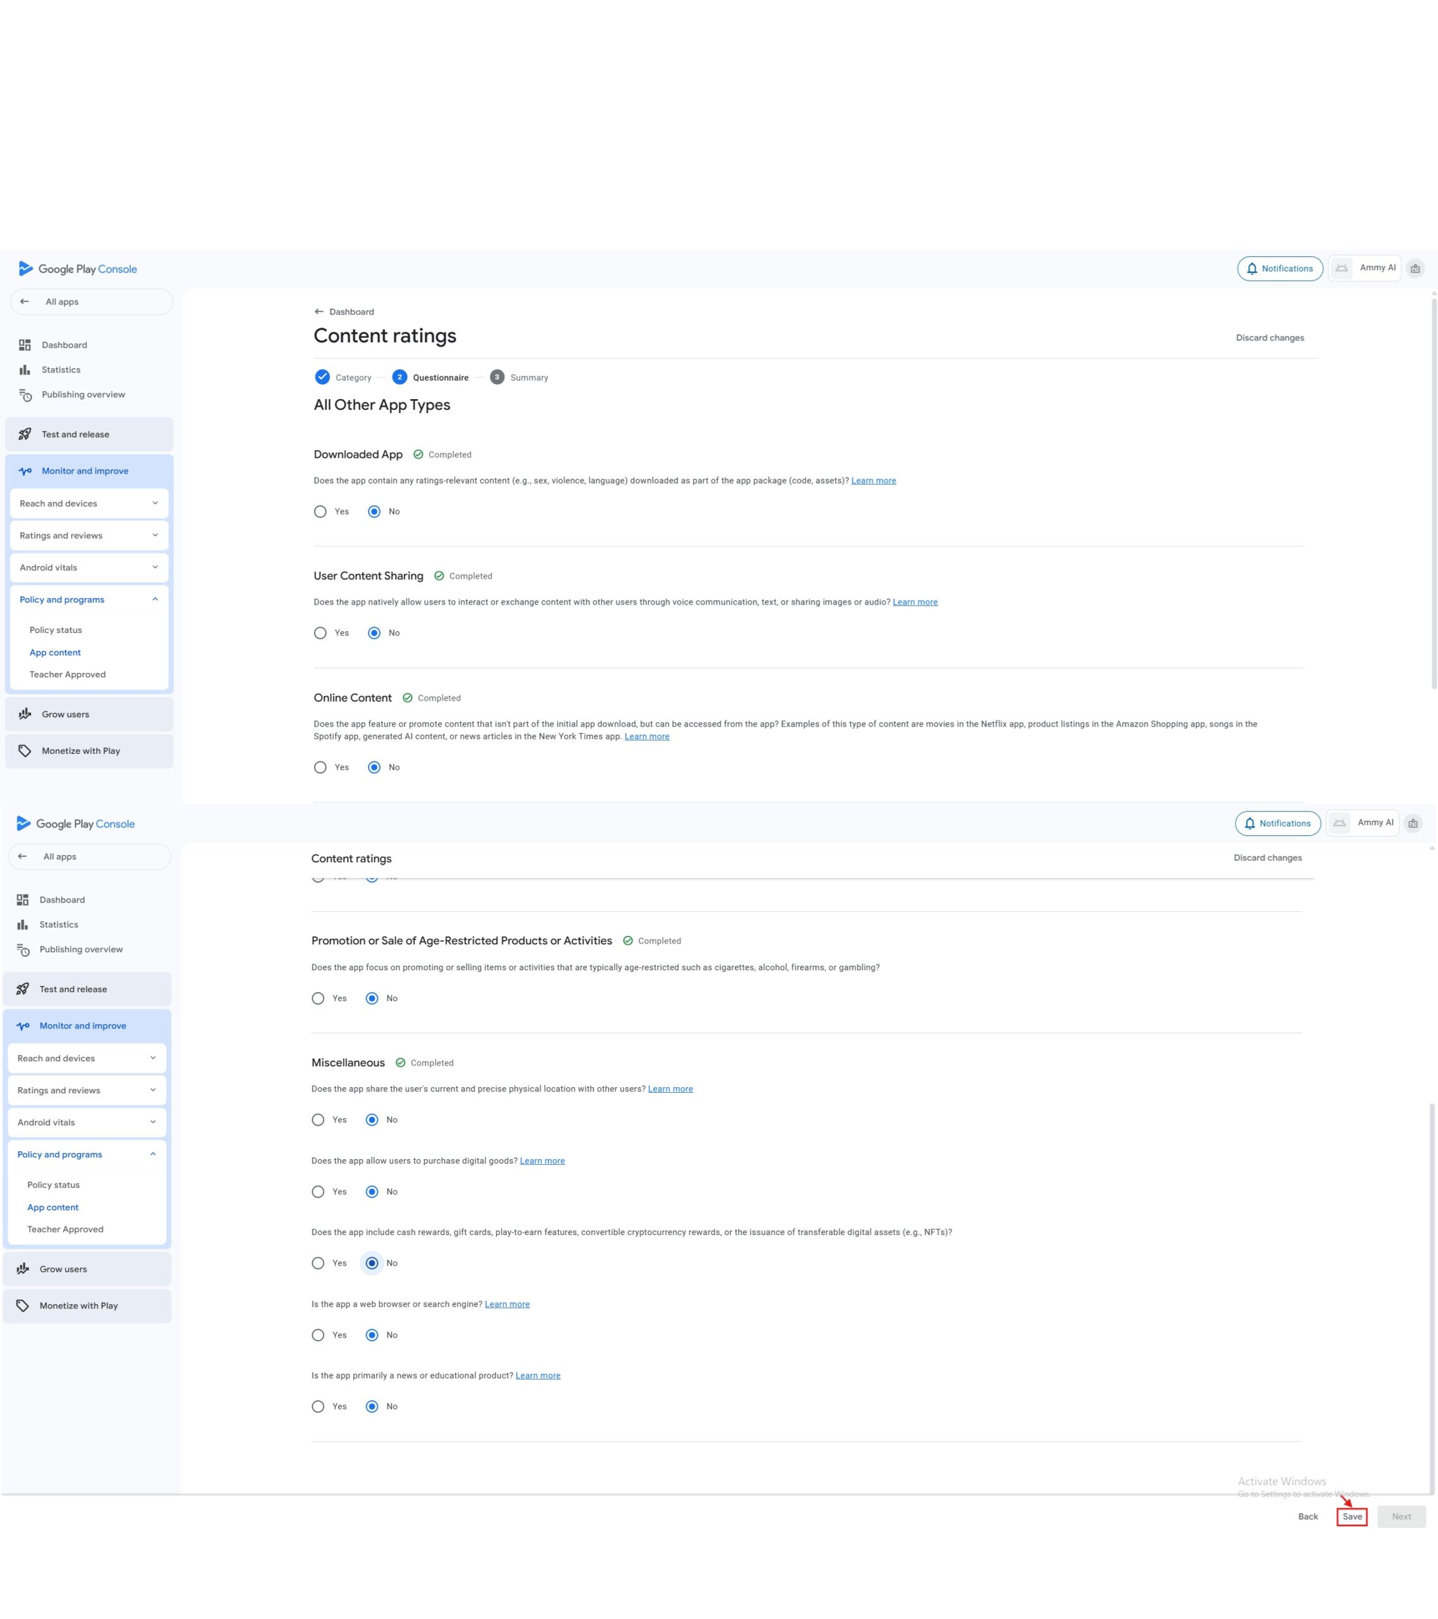
Task: Click Monetize with Play tag icon in the upper sidebar
Action: click(x=25, y=750)
